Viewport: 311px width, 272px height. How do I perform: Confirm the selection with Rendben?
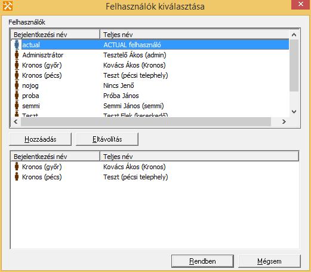202,261
